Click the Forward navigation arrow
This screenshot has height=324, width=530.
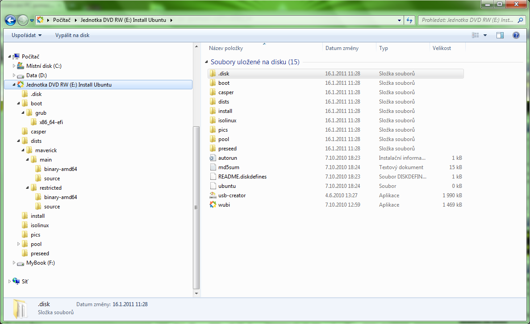(23, 20)
